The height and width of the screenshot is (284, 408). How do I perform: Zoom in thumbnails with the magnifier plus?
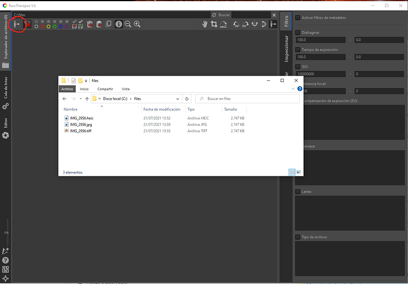click(x=137, y=24)
